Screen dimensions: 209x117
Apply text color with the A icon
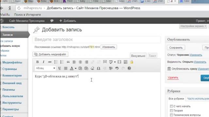(x=72, y=68)
